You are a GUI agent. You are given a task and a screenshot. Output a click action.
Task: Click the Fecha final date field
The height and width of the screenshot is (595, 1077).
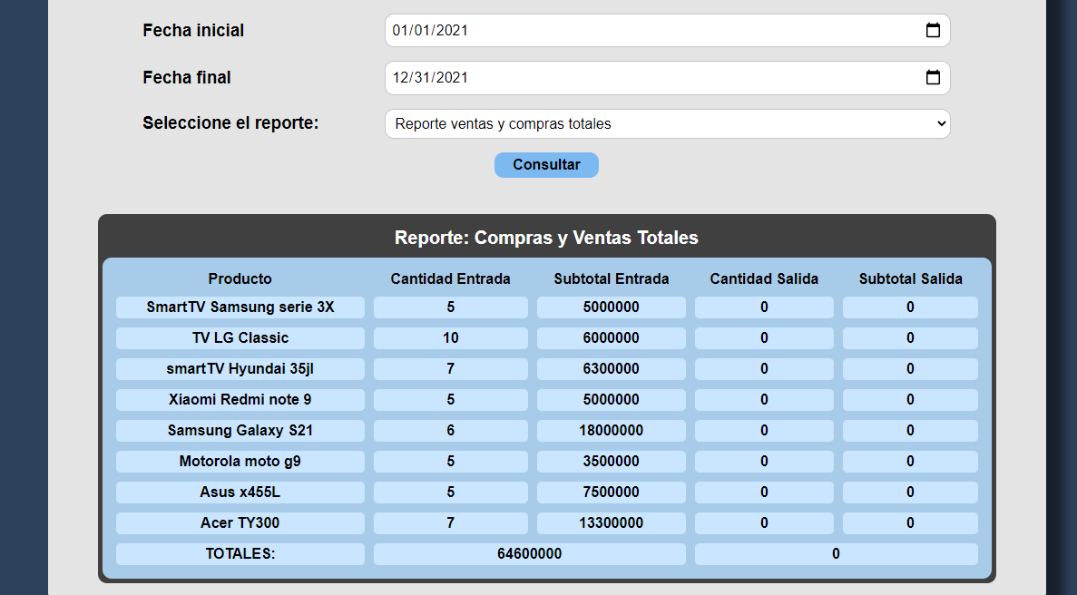tap(667, 77)
